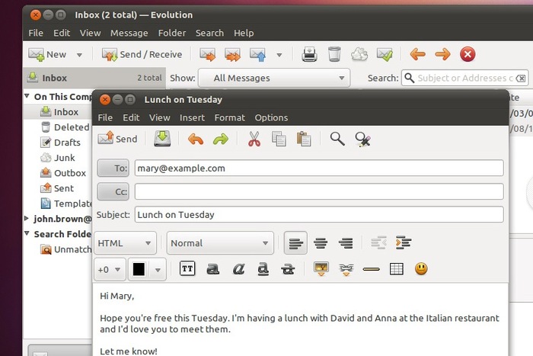Click Reply icon in Evolution toolbar
Viewport: 533px width, 356px height.
tap(208, 54)
